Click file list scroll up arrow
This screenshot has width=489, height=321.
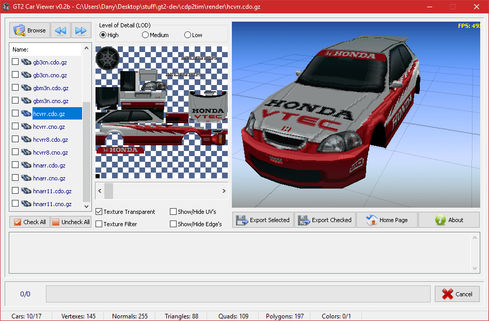click(86, 48)
